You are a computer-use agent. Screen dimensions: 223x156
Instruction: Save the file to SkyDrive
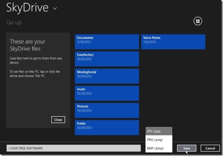tap(187, 148)
